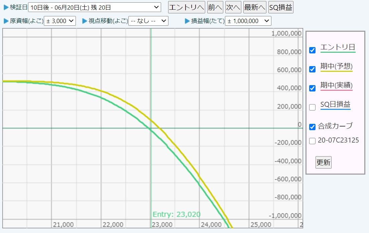Click the blue triangle beside 損益幅(たて)

click(x=187, y=21)
